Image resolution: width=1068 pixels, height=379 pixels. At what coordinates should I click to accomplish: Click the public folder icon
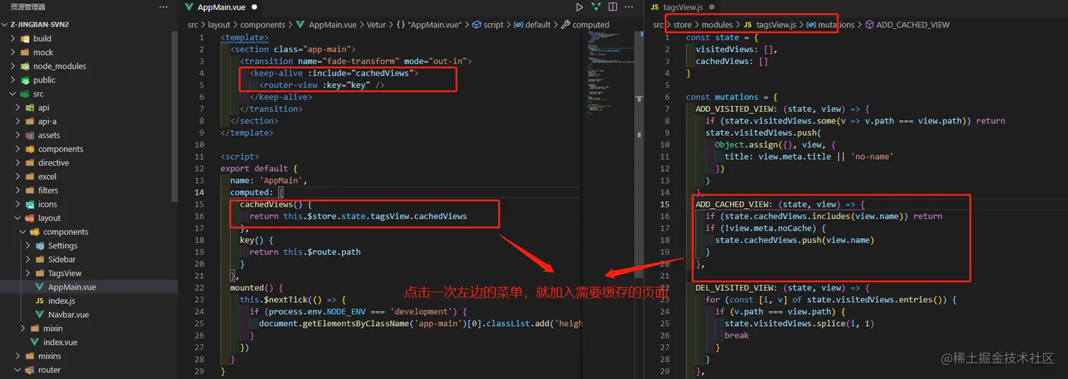26,80
